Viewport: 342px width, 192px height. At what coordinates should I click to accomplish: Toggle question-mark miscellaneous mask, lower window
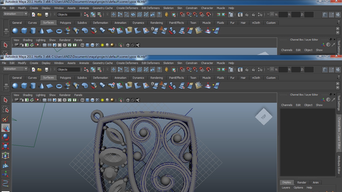(x=159, y=69)
